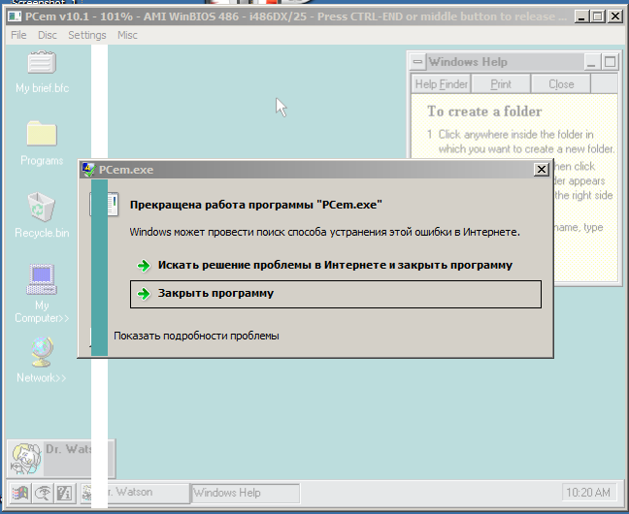Select the My brief.bfc desktop icon
Screen dimensions: 629x514
(42, 72)
